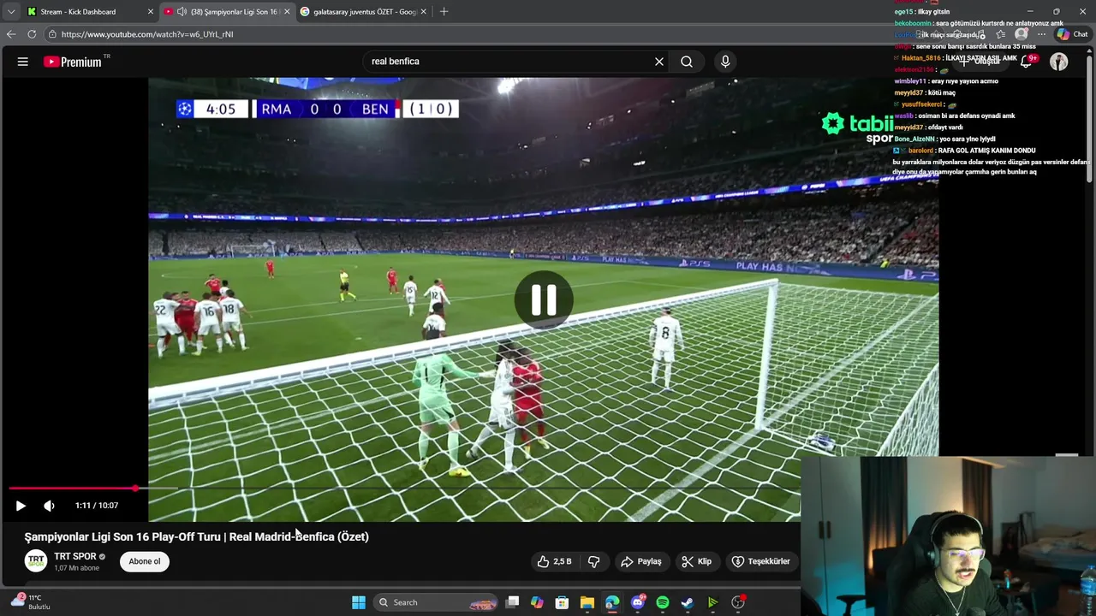Viewport: 1096px width, 616px height.
Task: Open the browser profile icon
Action: click(x=1021, y=34)
